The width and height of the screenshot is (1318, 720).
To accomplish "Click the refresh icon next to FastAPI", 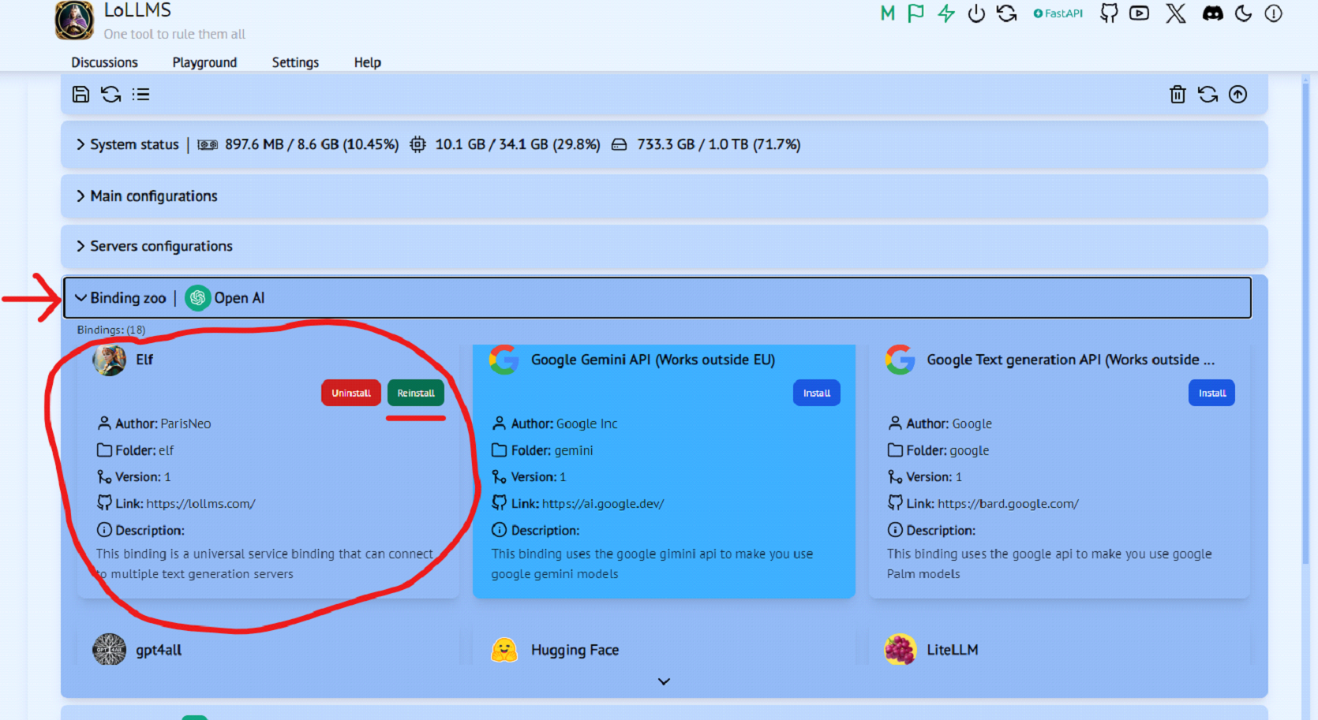I will tap(1006, 13).
